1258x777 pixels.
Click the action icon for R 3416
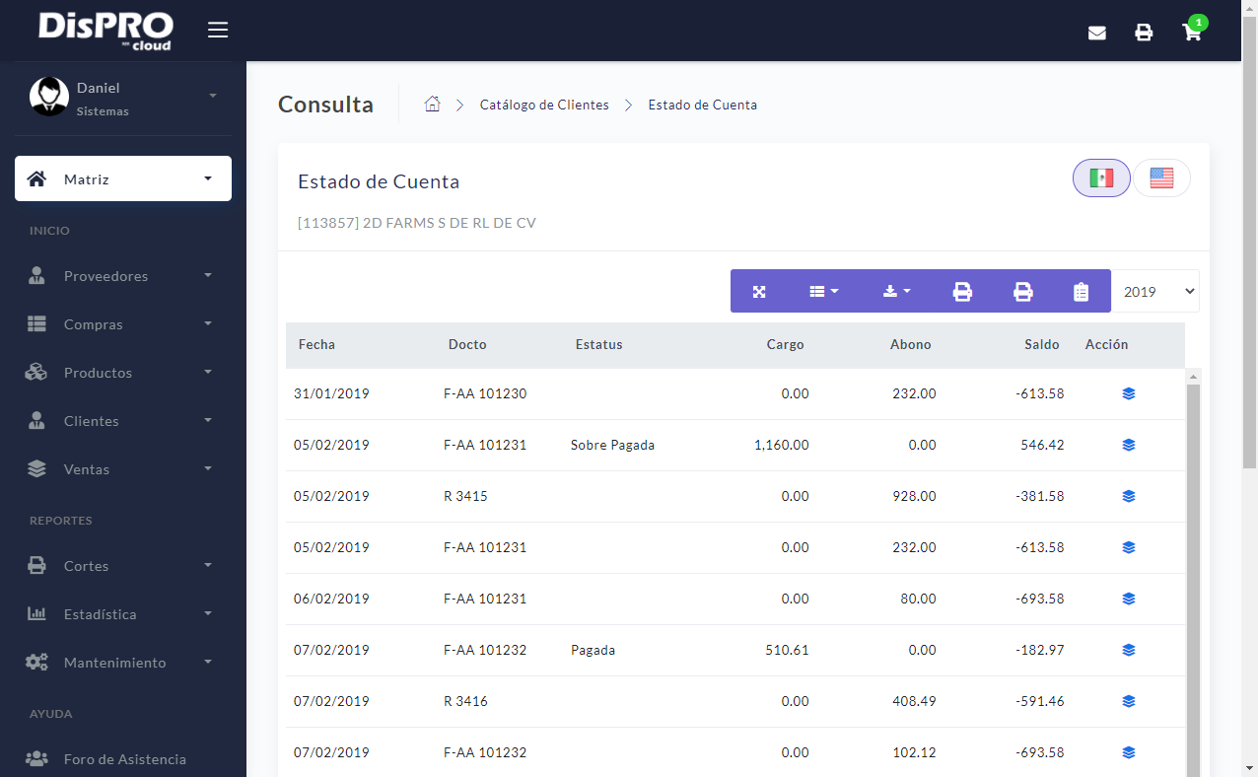[x=1128, y=701]
